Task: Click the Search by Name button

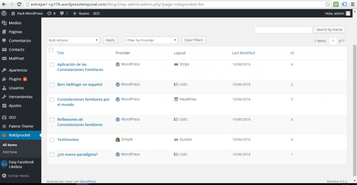Action: pyautogui.click(x=329, y=29)
